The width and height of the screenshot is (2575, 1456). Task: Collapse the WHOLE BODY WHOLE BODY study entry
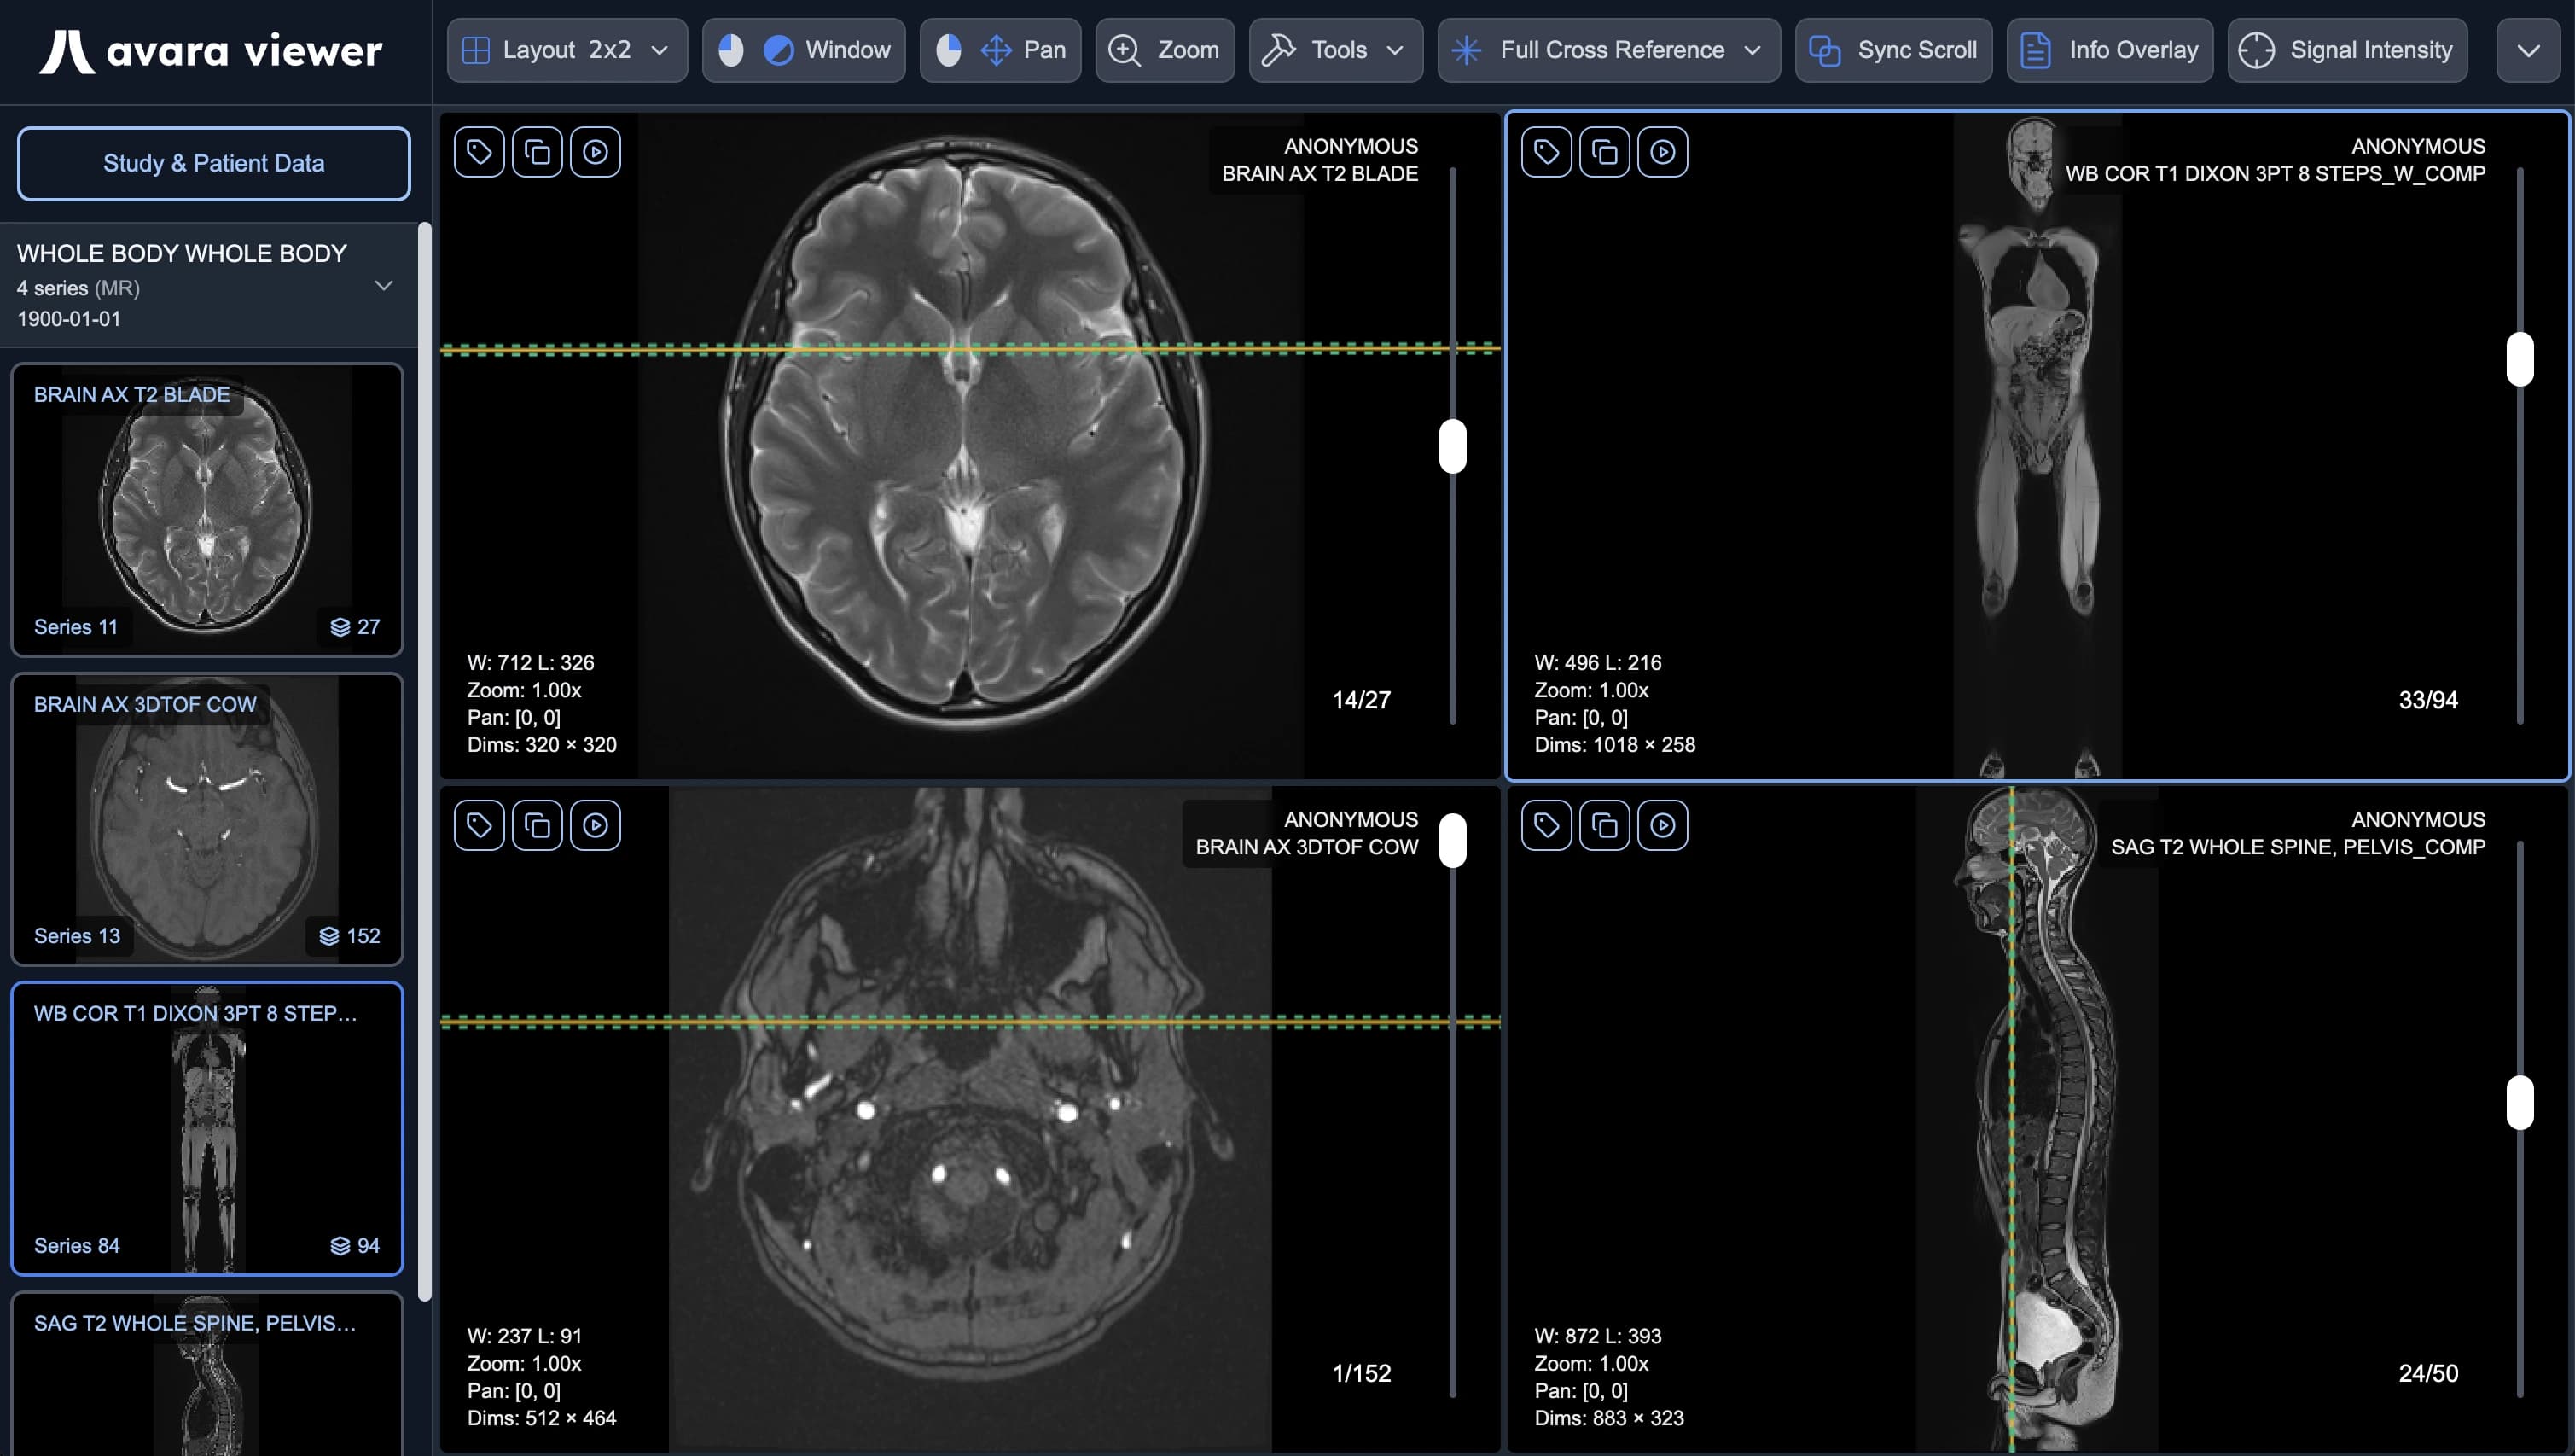384,287
